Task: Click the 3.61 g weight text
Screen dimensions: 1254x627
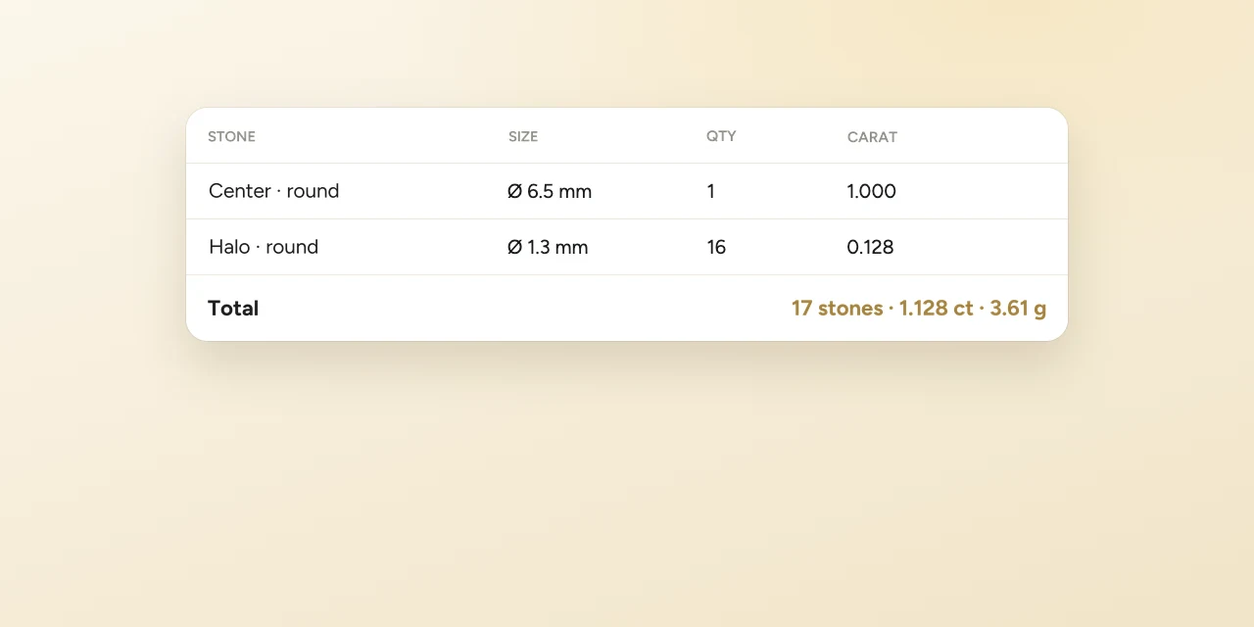Action: (1018, 309)
